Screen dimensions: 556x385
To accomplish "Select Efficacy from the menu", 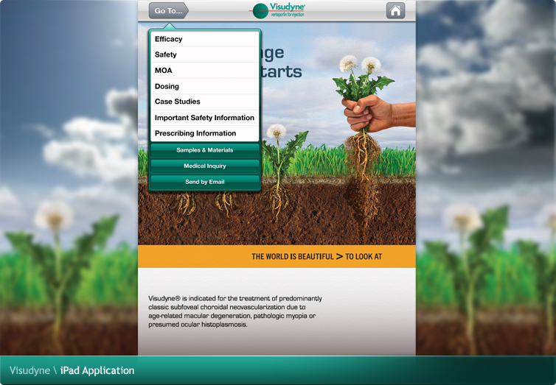I will tap(204, 39).
